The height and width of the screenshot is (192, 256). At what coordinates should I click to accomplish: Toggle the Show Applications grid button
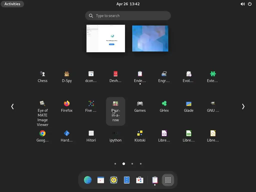tap(168, 180)
